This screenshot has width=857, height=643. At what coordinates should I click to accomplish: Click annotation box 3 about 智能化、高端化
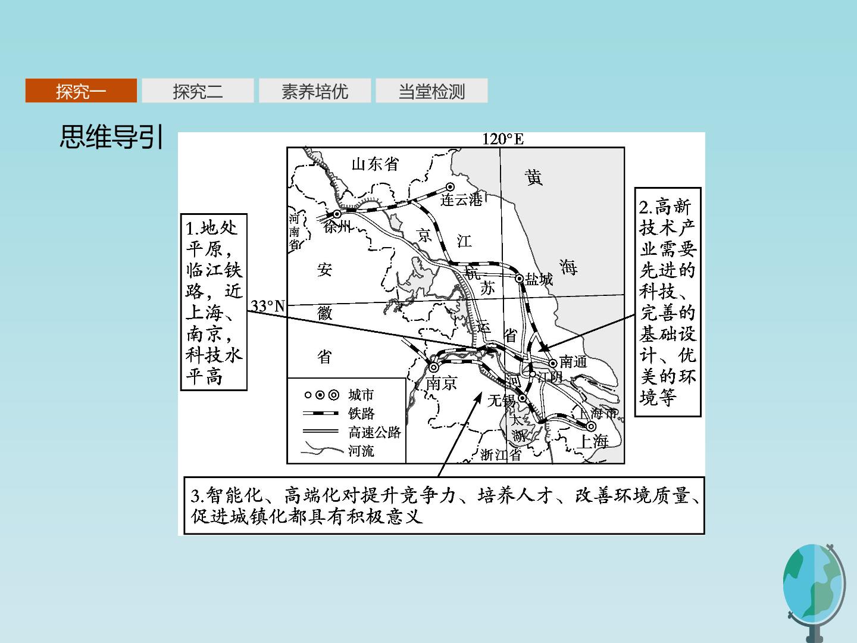tap(444, 505)
